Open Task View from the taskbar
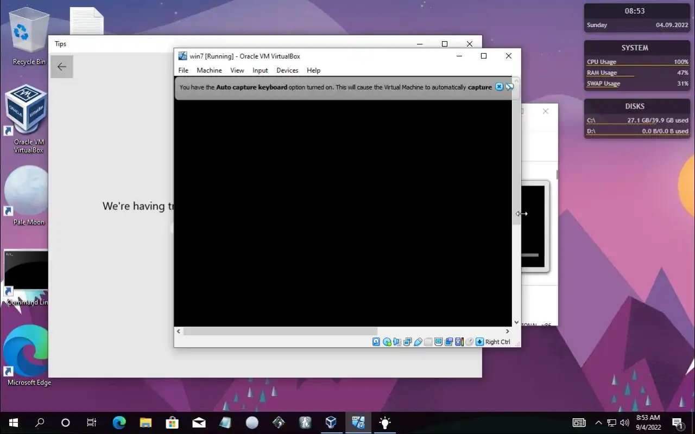The height and width of the screenshot is (434, 695). pyautogui.click(x=92, y=423)
